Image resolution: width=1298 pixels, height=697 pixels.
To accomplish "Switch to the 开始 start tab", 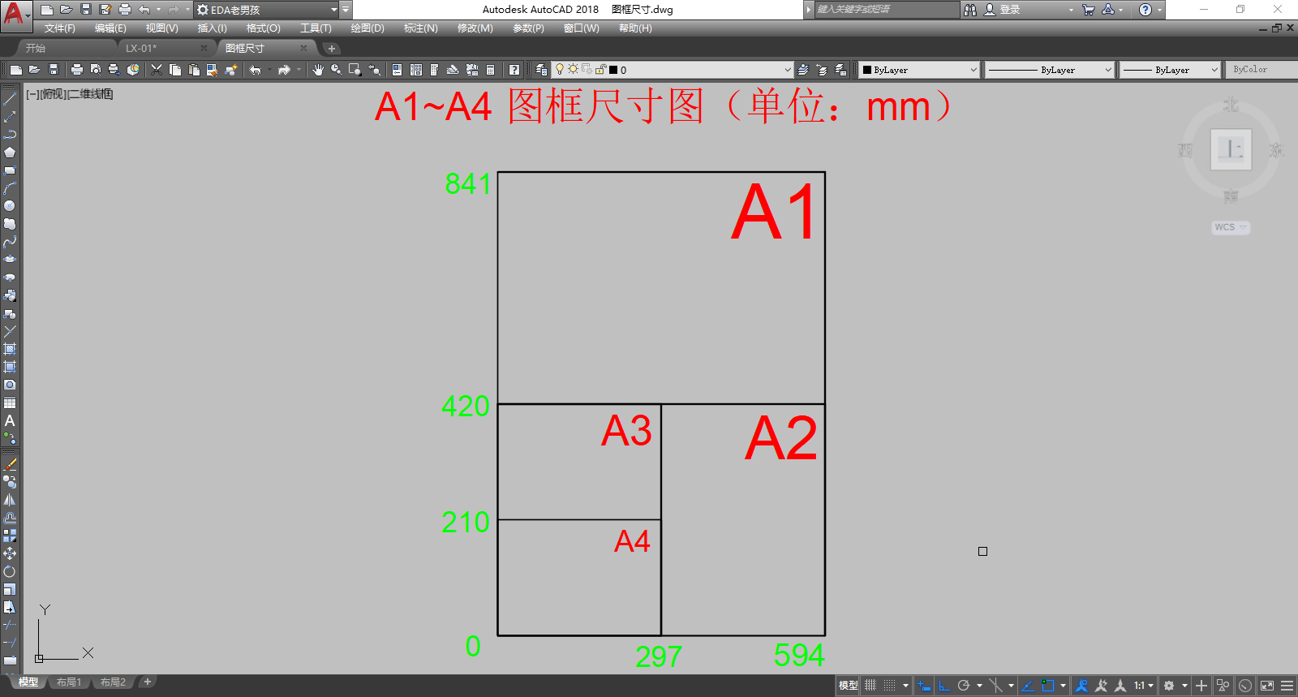I will [35, 49].
